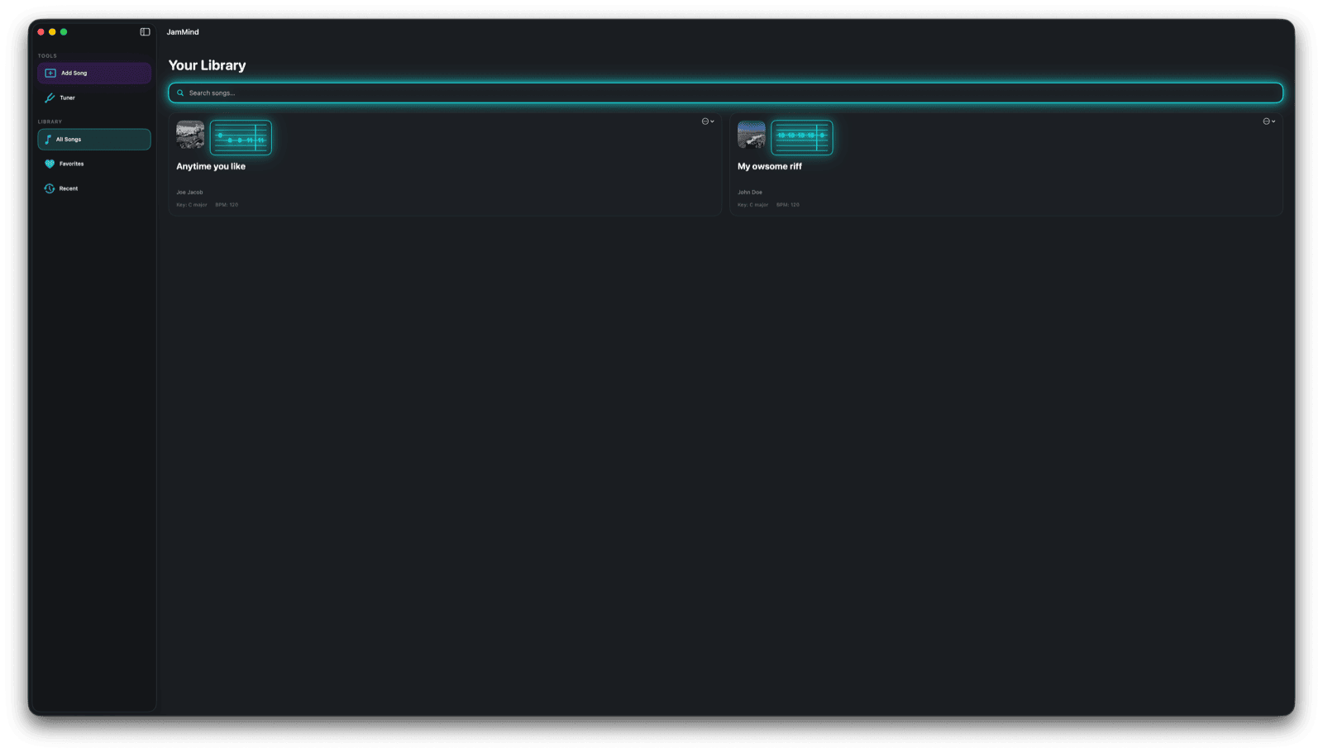This screenshot has width=1323, height=753.
Task: Open options menu for My owsome riff
Action: [x=1269, y=122]
